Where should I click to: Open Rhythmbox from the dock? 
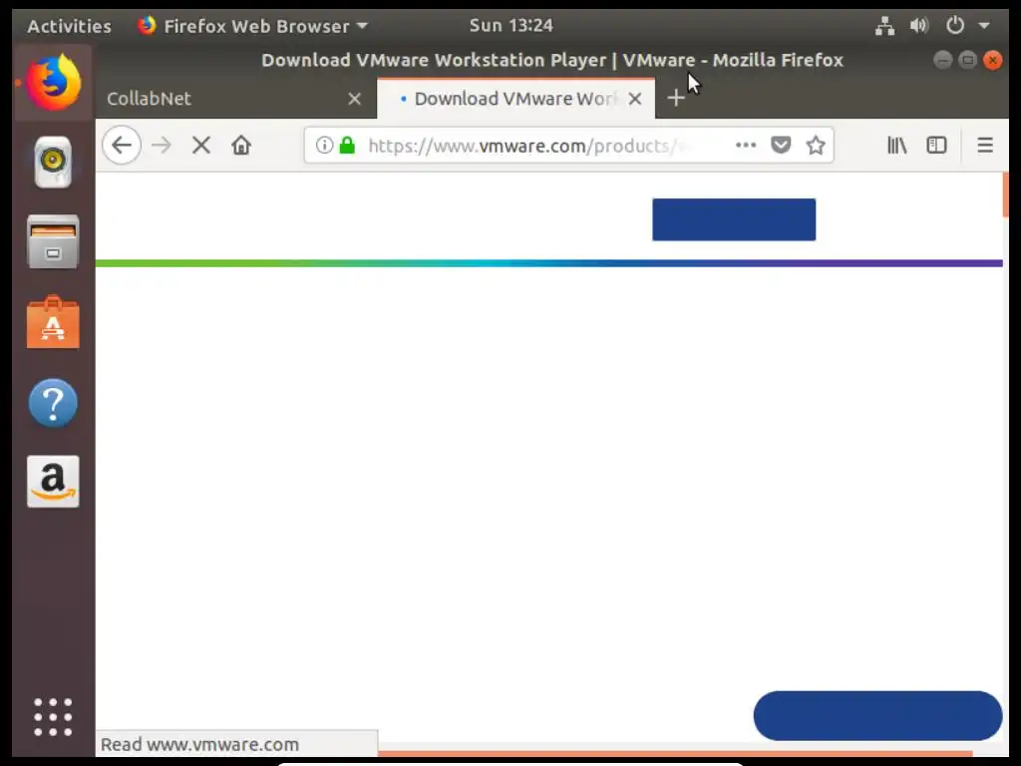(53, 163)
